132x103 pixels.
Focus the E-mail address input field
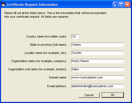coord(97,86)
